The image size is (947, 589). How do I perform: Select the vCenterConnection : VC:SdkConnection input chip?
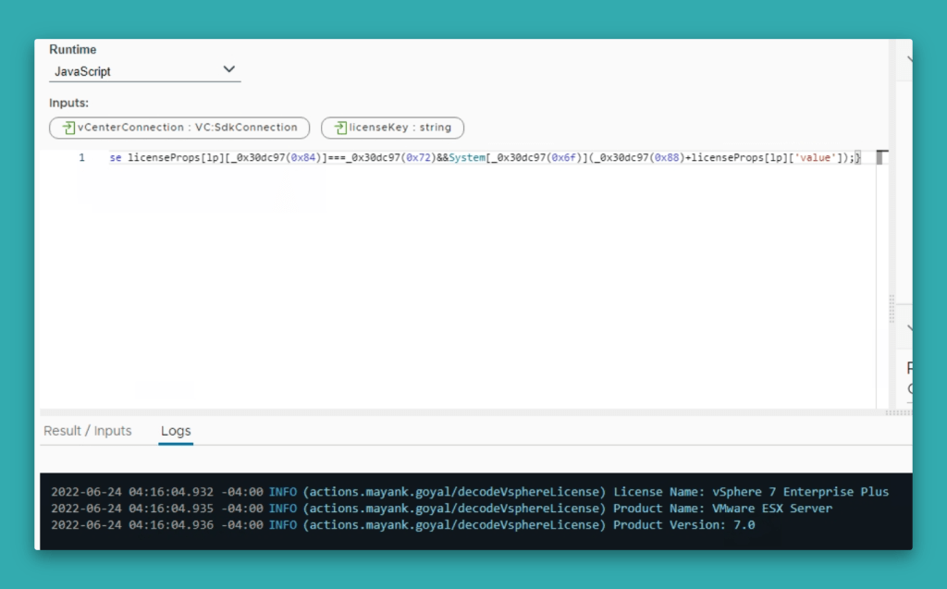179,128
